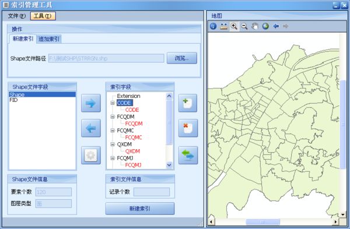Open the 文件 menu
Screen dimensions: 350x229
click(17, 16)
